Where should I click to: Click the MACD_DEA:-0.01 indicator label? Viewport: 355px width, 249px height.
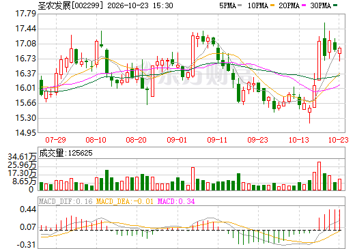coord(125,201)
